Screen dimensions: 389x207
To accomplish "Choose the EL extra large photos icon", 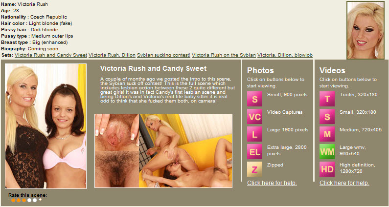I will pyautogui.click(x=254, y=151).
